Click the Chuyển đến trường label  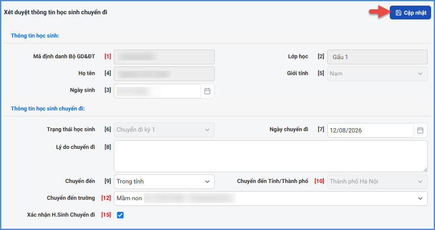tap(71, 198)
